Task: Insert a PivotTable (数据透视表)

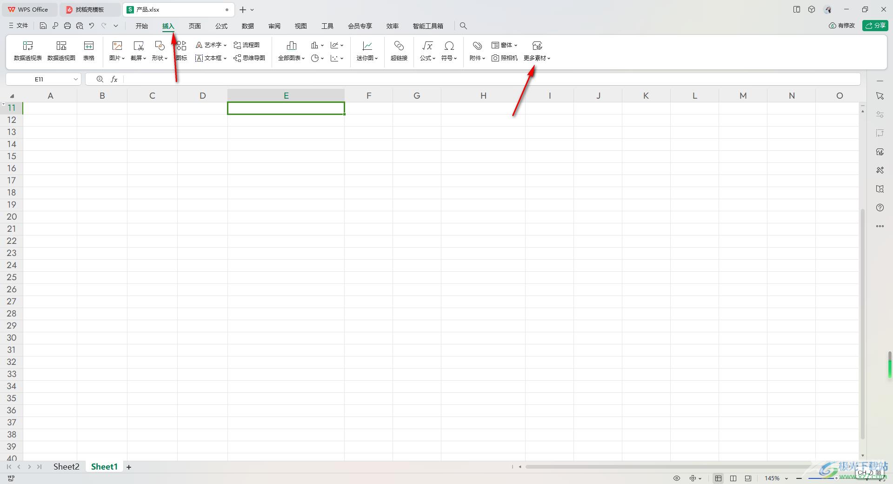Action: click(x=28, y=51)
